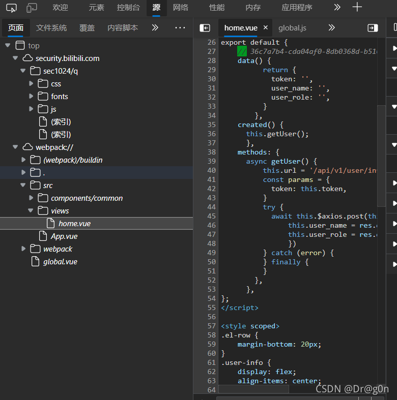Expand the css folder
Viewport: 397px width, 400px height.
pos(31,83)
